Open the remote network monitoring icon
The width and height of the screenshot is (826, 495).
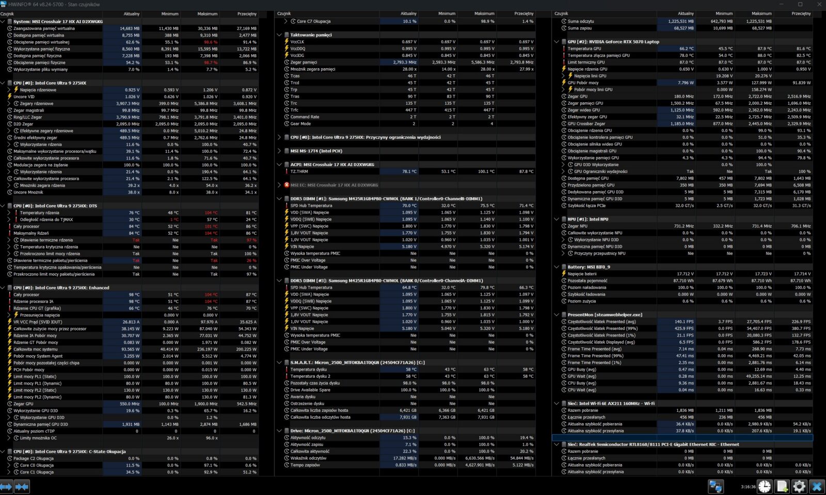(x=716, y=487)
